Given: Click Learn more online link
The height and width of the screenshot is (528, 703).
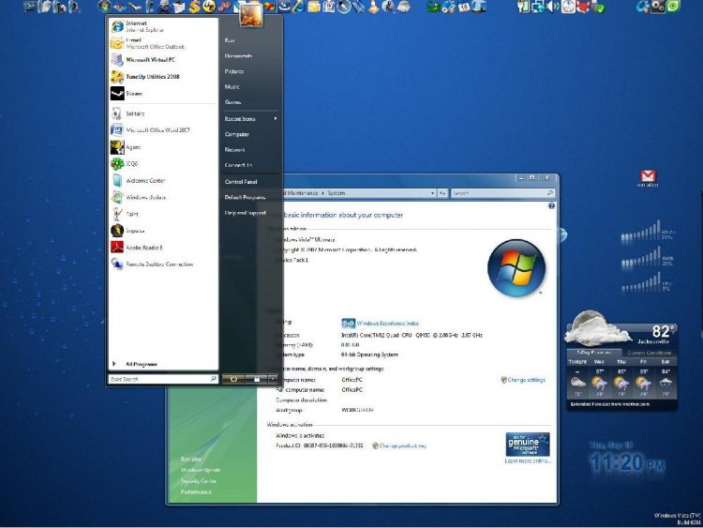Looking at the screenshot, I should 528,461.
